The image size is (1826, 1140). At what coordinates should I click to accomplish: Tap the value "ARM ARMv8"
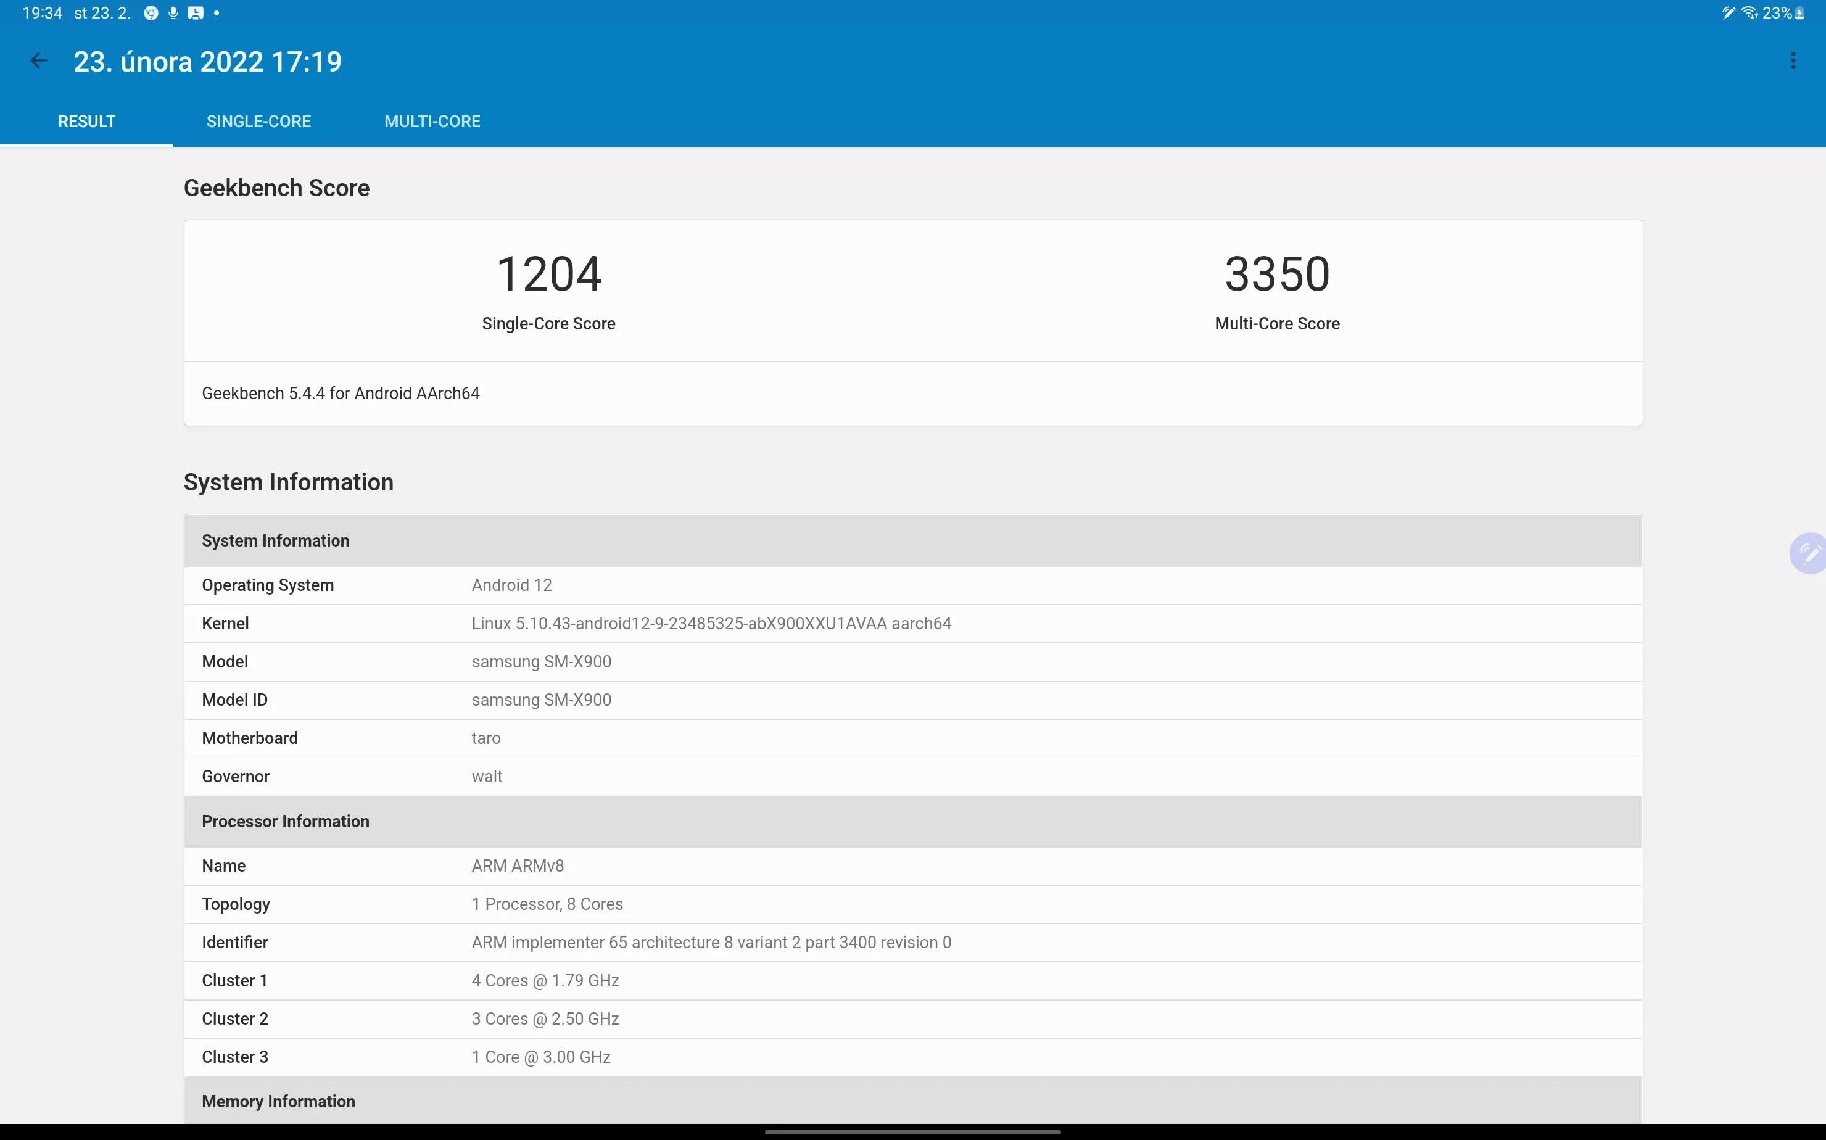[518, 866]
